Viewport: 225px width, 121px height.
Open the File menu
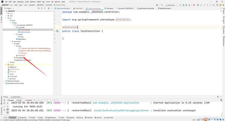(6, 2)
